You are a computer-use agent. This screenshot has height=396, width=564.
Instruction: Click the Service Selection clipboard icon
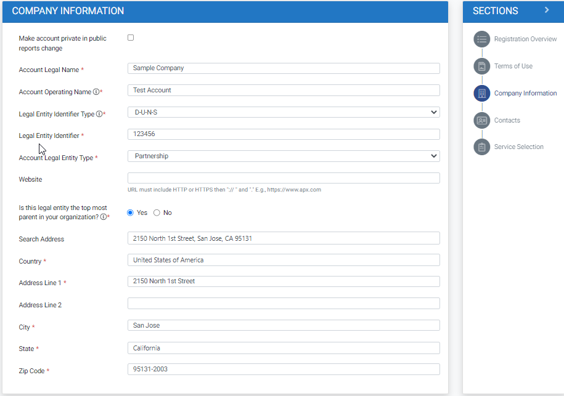coord(481,147)
